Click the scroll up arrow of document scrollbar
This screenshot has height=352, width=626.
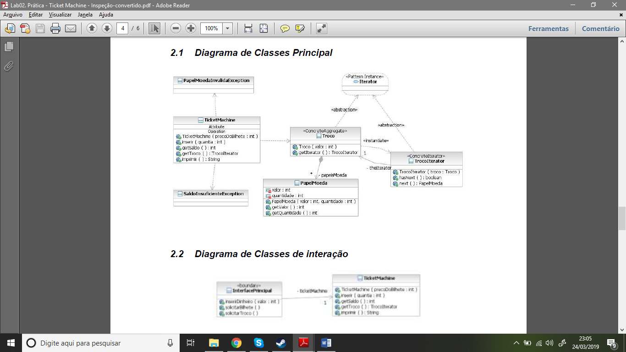tap(622, 42)
